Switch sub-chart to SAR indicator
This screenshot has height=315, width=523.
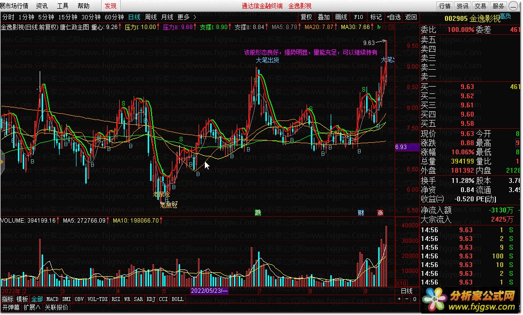coord(138,300)
